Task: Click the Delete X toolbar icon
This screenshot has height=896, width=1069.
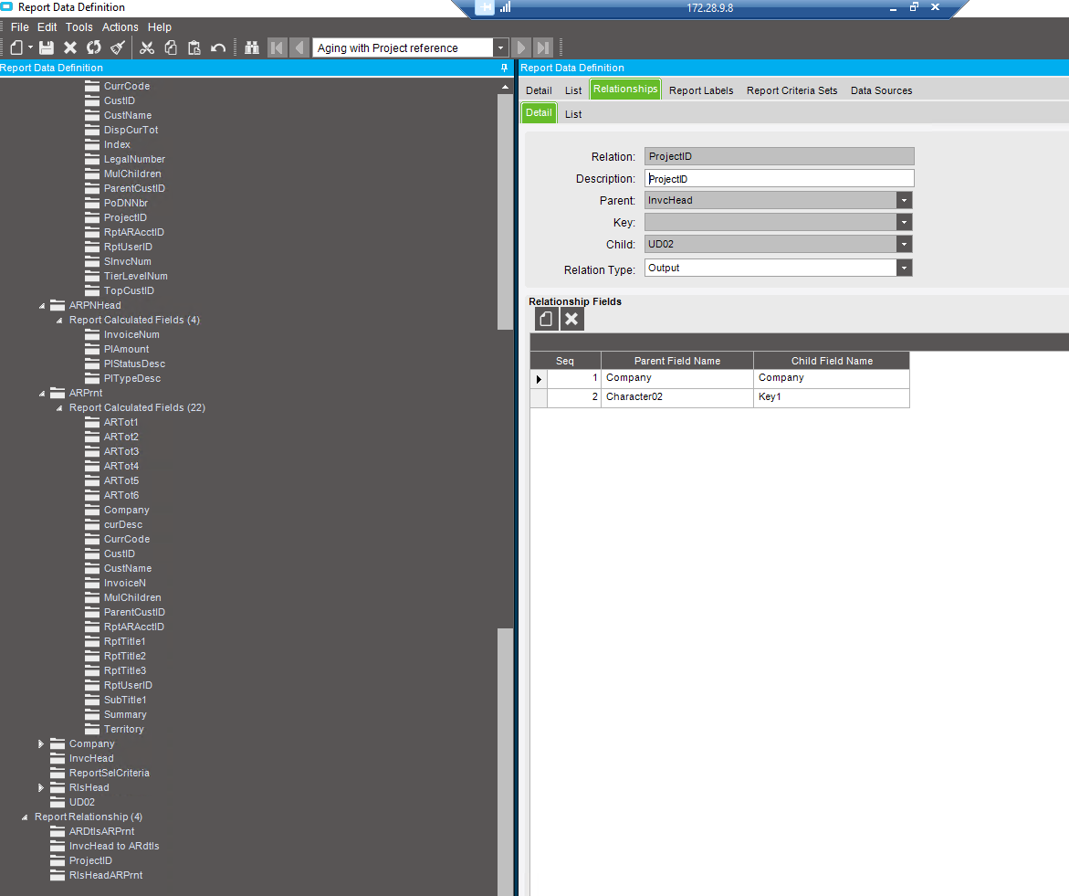Action: (70, 47)
